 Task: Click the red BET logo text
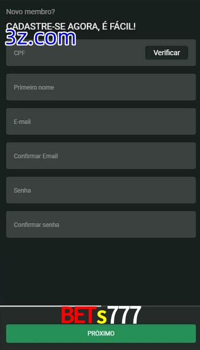[79, 315]
